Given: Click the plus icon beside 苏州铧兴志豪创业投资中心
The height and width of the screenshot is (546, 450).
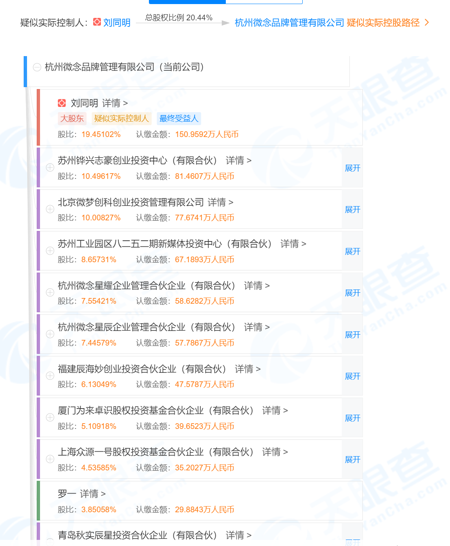Looking at the screenshot, I should [50, 167].
